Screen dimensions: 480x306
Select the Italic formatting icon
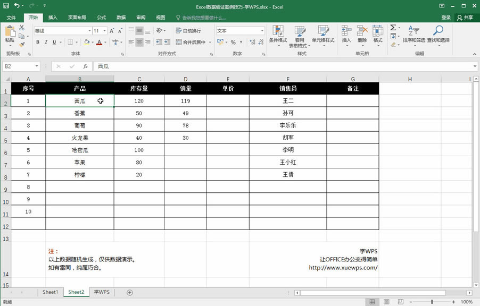pos(46,41)
